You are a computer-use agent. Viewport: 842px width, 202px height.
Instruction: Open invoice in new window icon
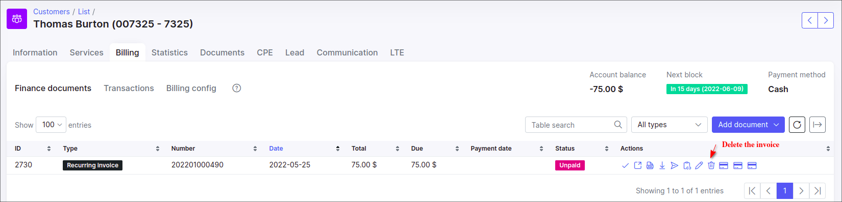coord(637,165)
